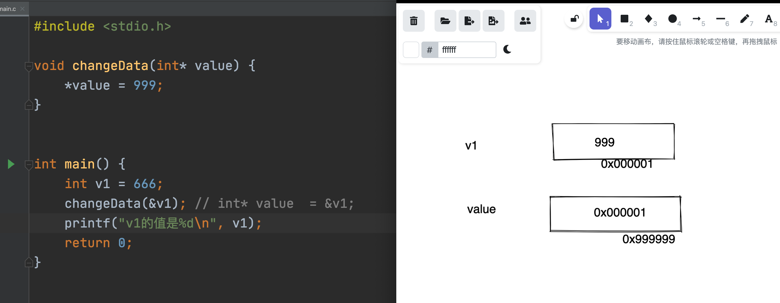Viewport: 780px width, 303px height.
Task: Click the save file export icon
Action: [x=469, y=21]
